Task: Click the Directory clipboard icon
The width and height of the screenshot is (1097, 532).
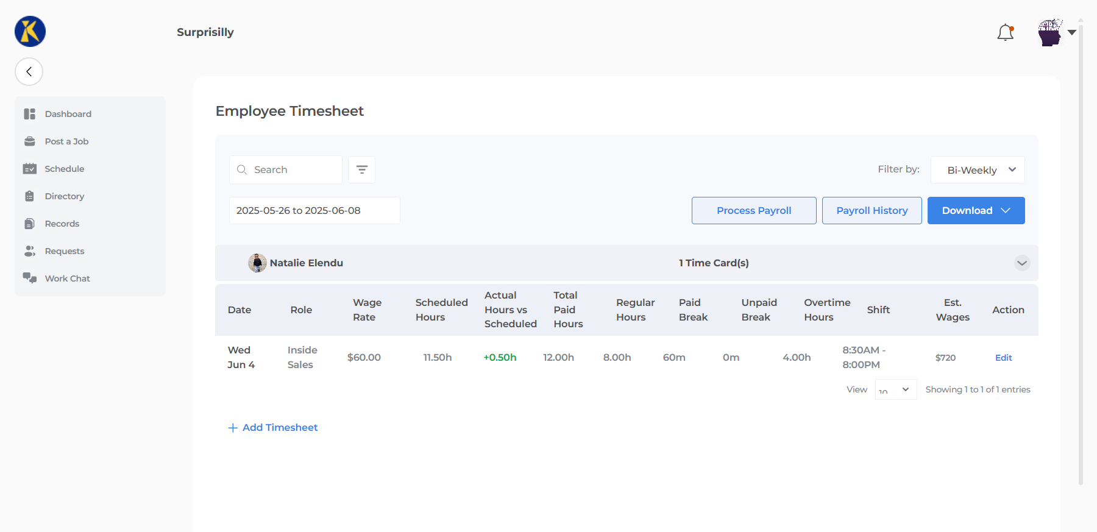Action: [29, 196]
